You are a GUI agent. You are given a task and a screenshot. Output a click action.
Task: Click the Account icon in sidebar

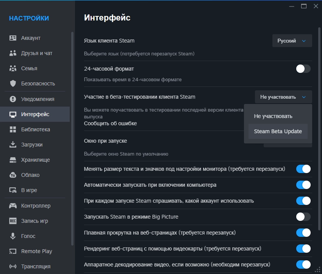[x=13, y=38]
